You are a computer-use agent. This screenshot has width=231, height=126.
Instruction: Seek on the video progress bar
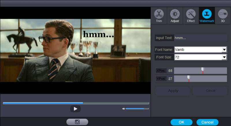(76, 103)
